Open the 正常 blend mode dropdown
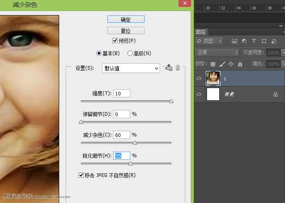 (217, 53)
